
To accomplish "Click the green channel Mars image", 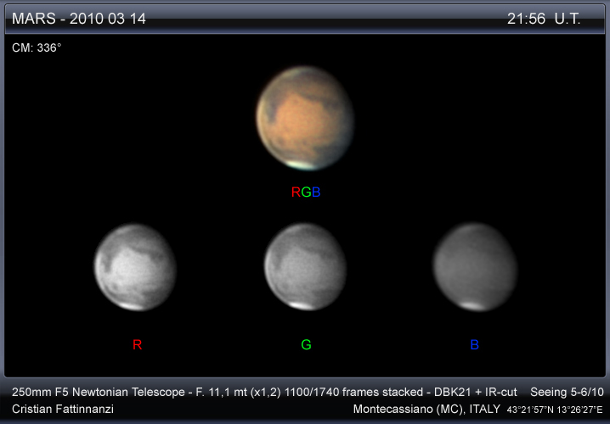I will point(306,267).
